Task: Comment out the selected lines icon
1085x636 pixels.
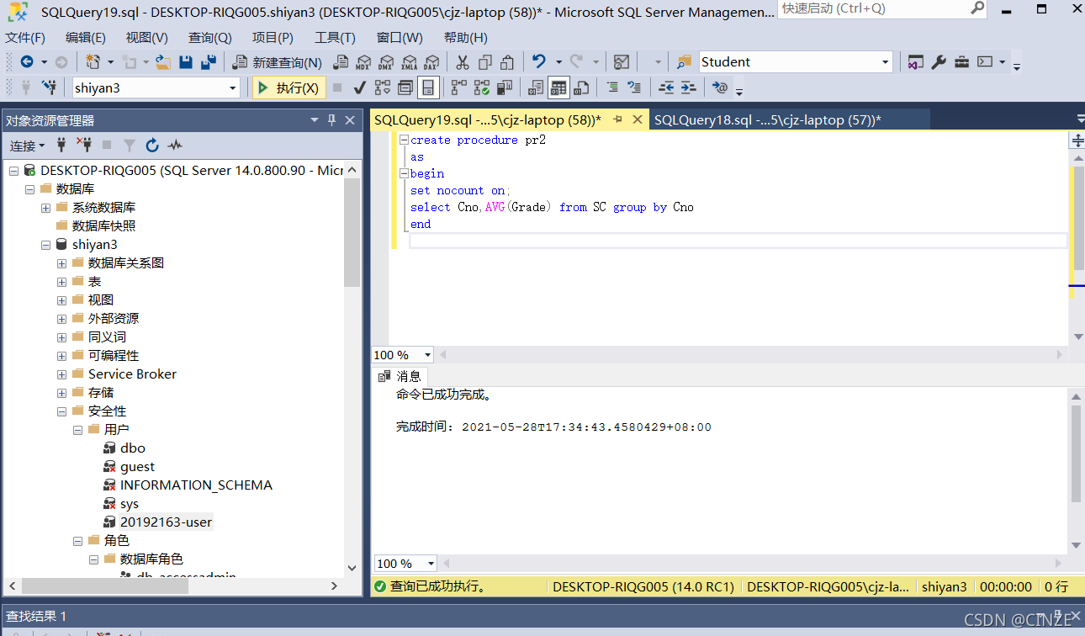Action: pos(611,87)
